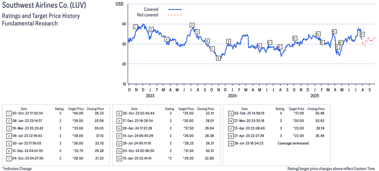Image resolution: width=379 pixels, height=171 pixels.
Task: Click the Southwest Airlines Co. (LUV) title
Action: pos(44,5)
